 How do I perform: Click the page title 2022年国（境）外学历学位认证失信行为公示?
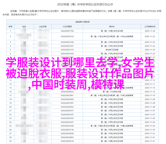[x=83, y=4]
